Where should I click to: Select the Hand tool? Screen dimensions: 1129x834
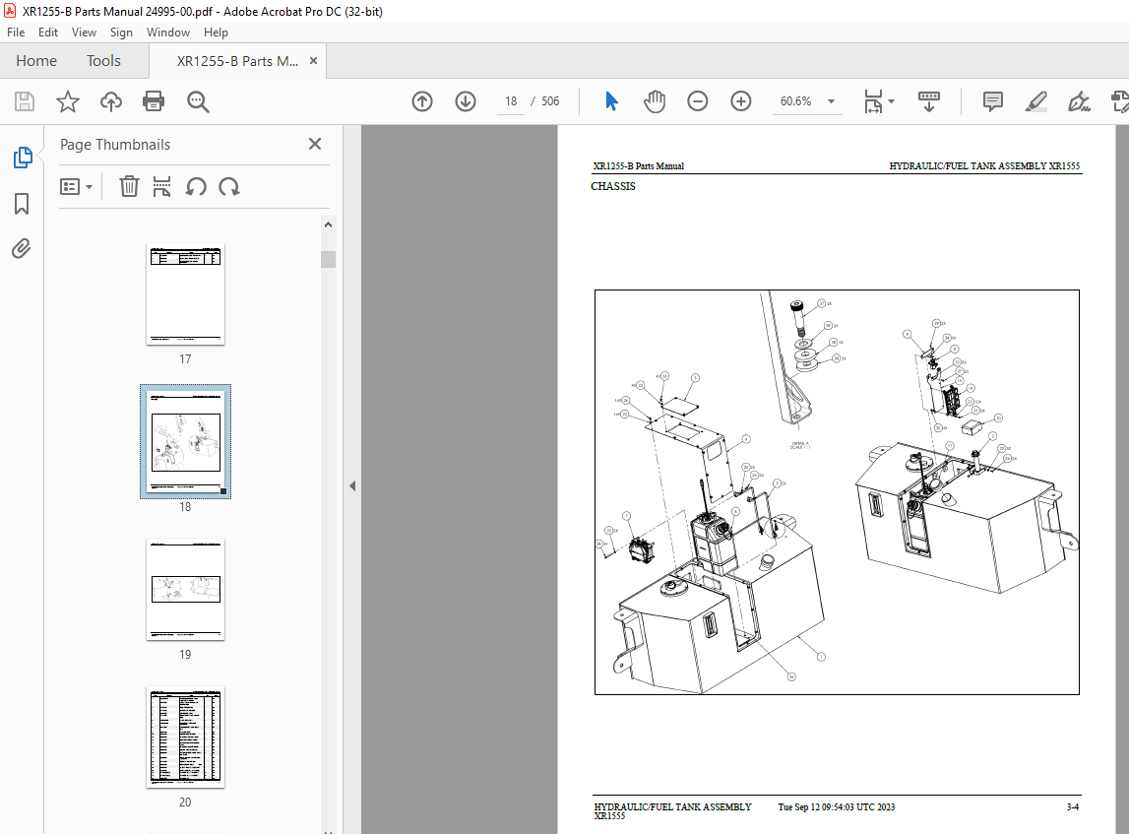point(655,101)
